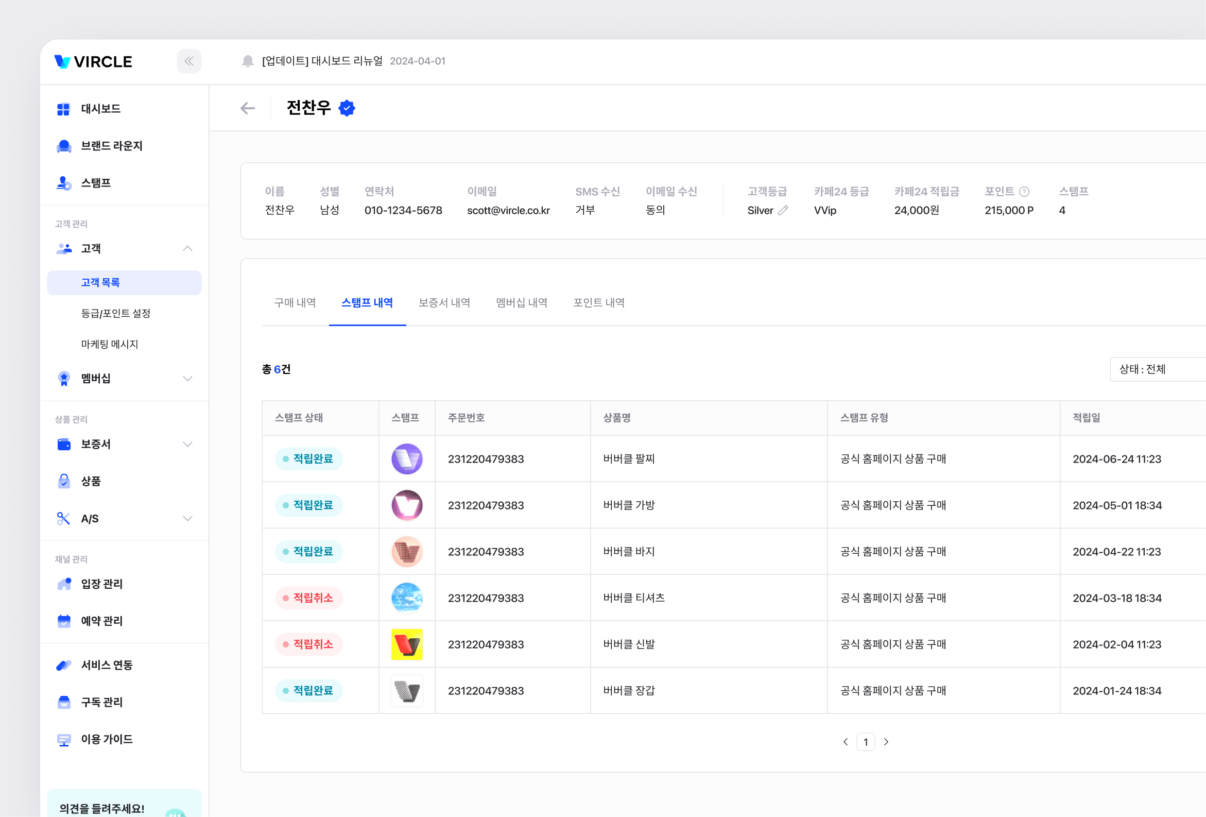The height and width of the screenshot is (817, 1206).
Task: Open 마케팅 메시지 submenu link
Action: point(109,344)
